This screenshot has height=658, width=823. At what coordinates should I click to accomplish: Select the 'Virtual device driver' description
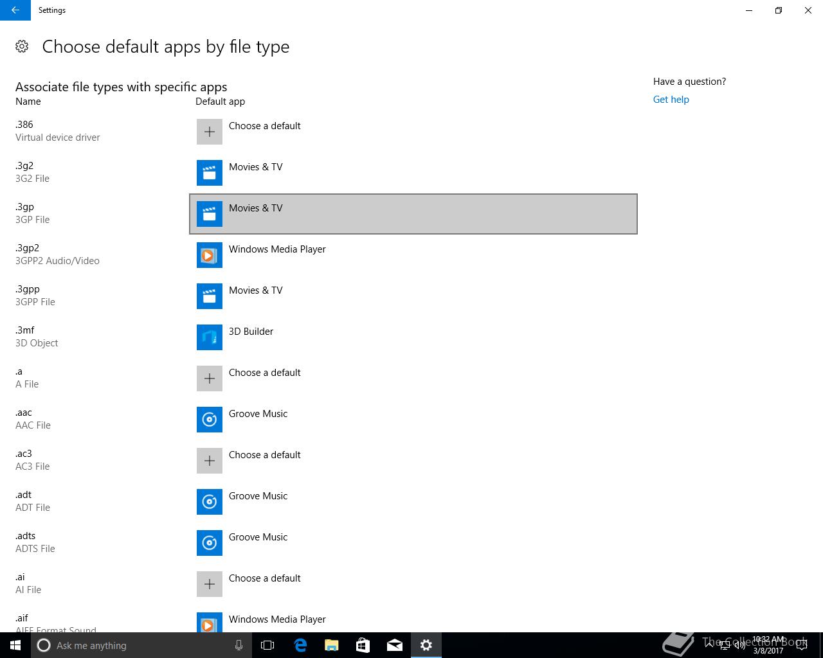58,138
